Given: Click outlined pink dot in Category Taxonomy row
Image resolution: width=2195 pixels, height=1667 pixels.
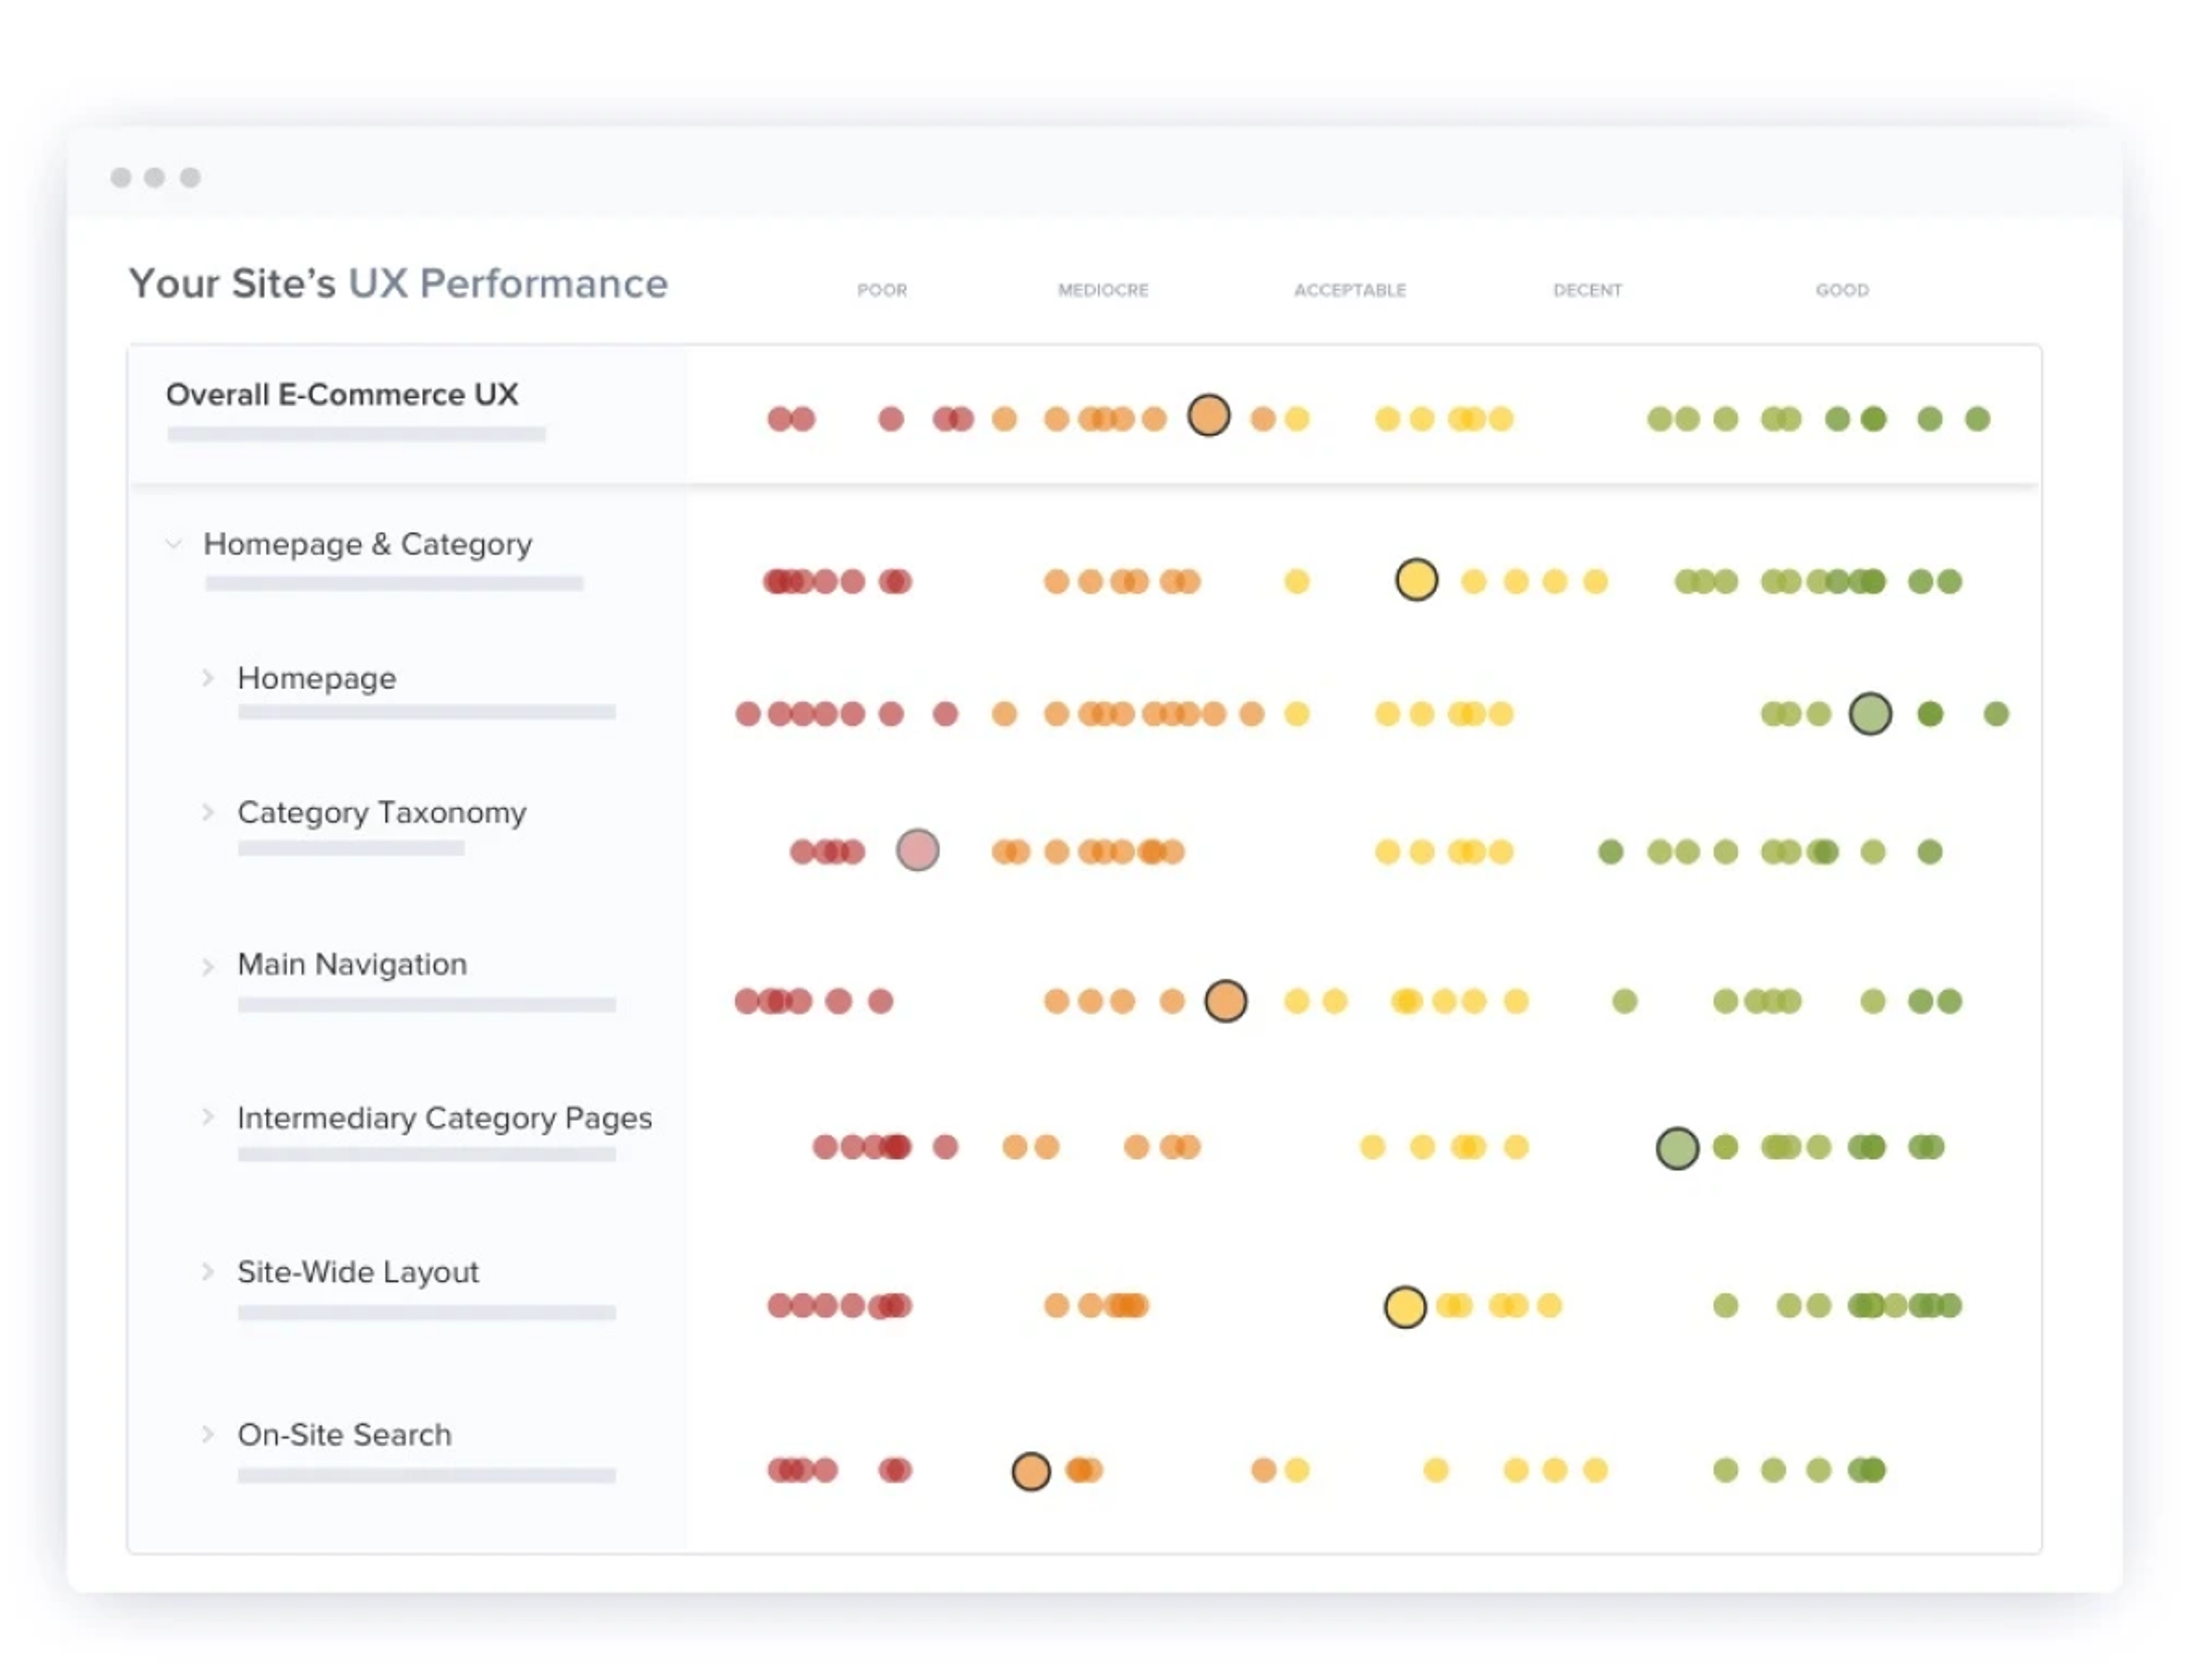Looking at the screenshot, I should tap(917, 851).
